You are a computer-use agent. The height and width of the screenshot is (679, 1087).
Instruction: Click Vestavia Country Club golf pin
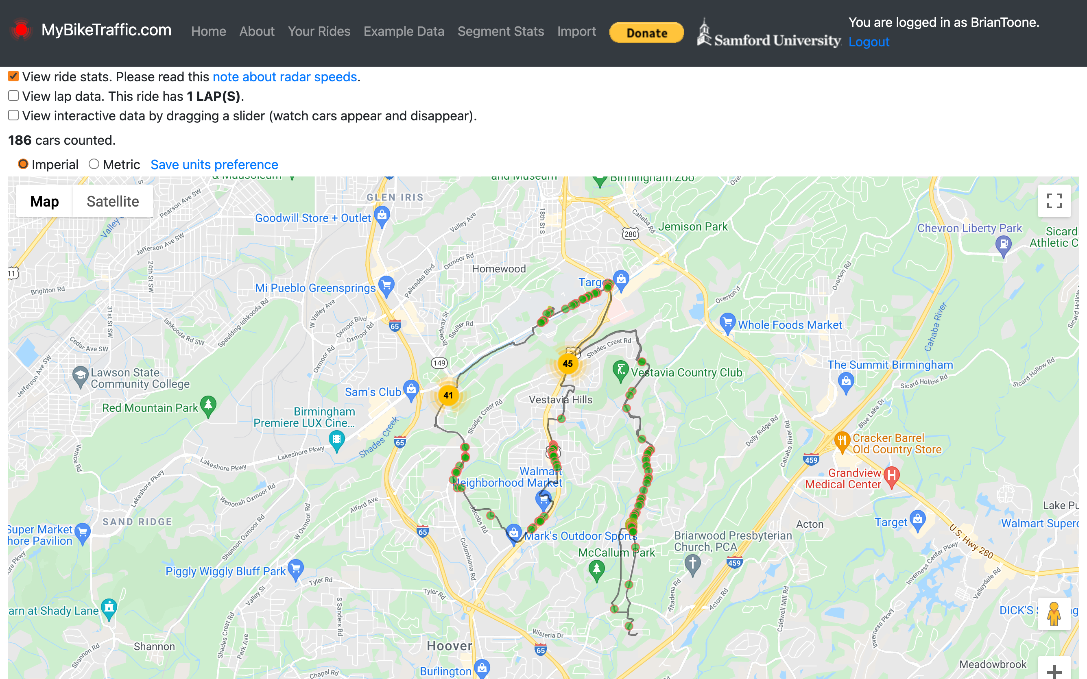[x=621, y=371]
